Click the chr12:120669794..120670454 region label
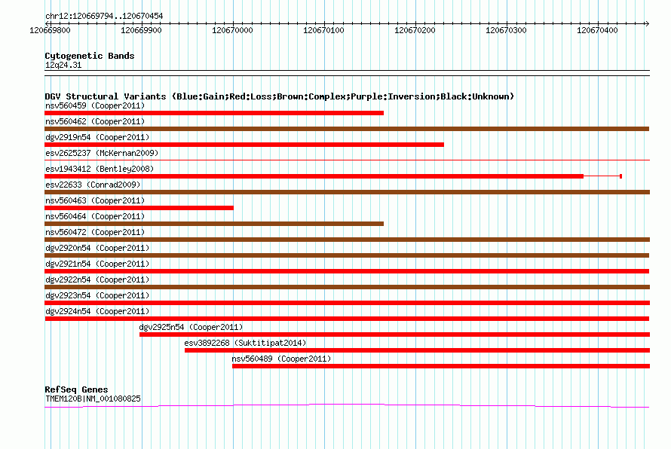 tap(104, 16)
